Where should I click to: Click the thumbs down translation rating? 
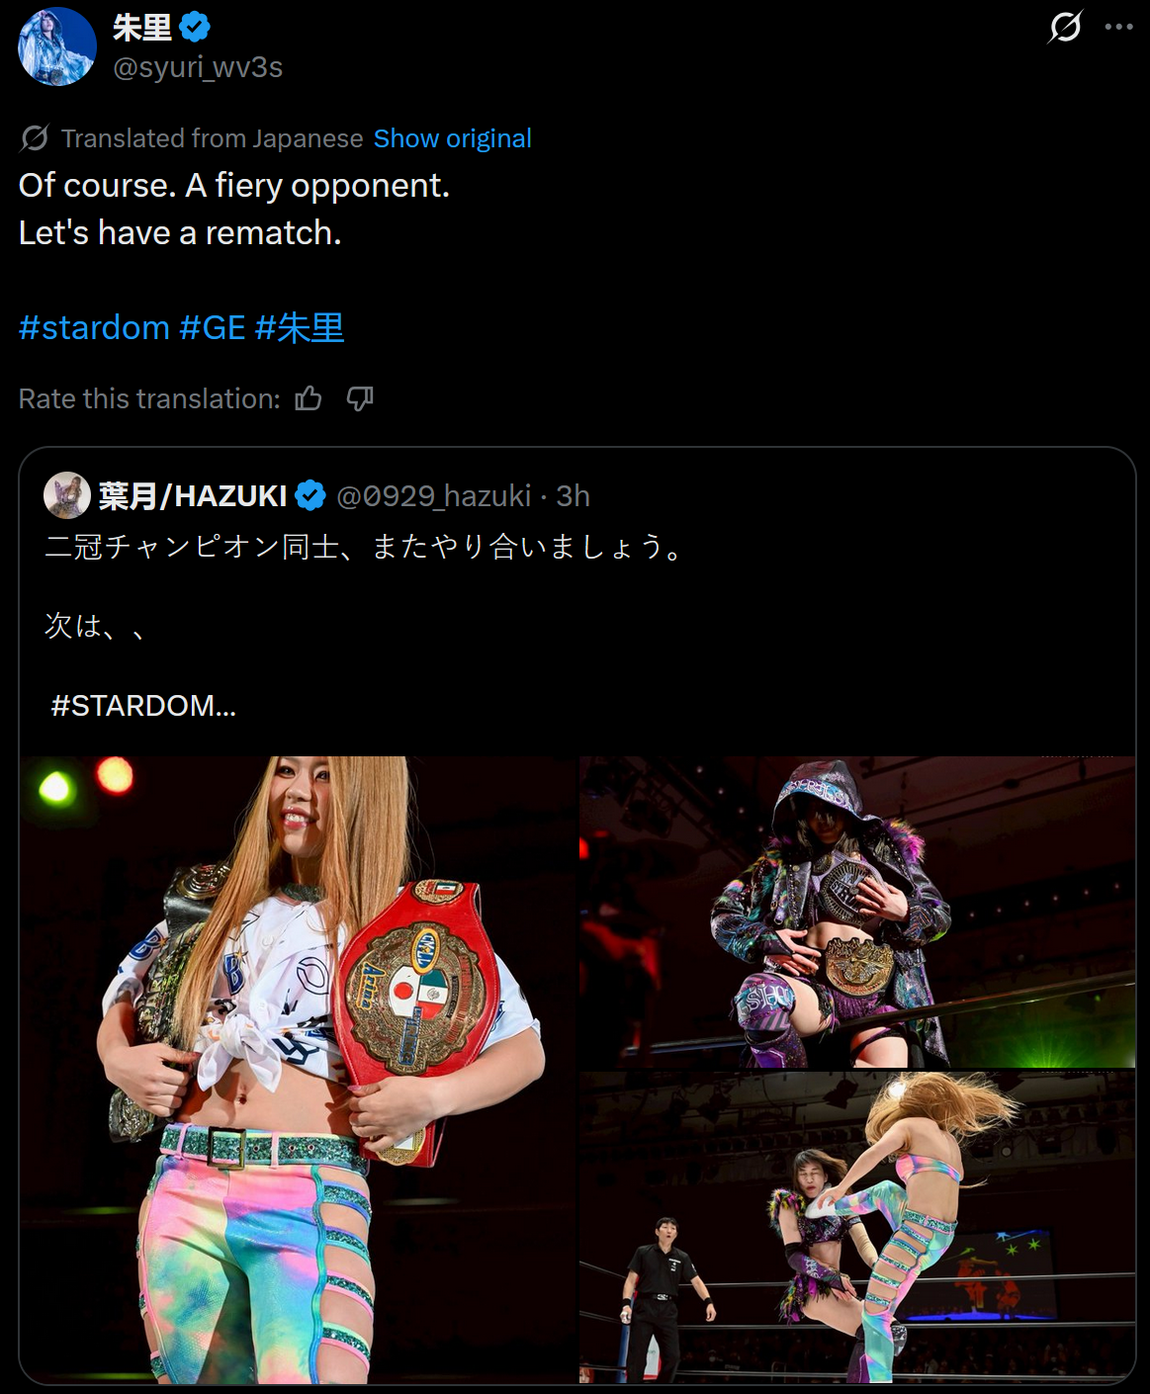click(360, 398)
